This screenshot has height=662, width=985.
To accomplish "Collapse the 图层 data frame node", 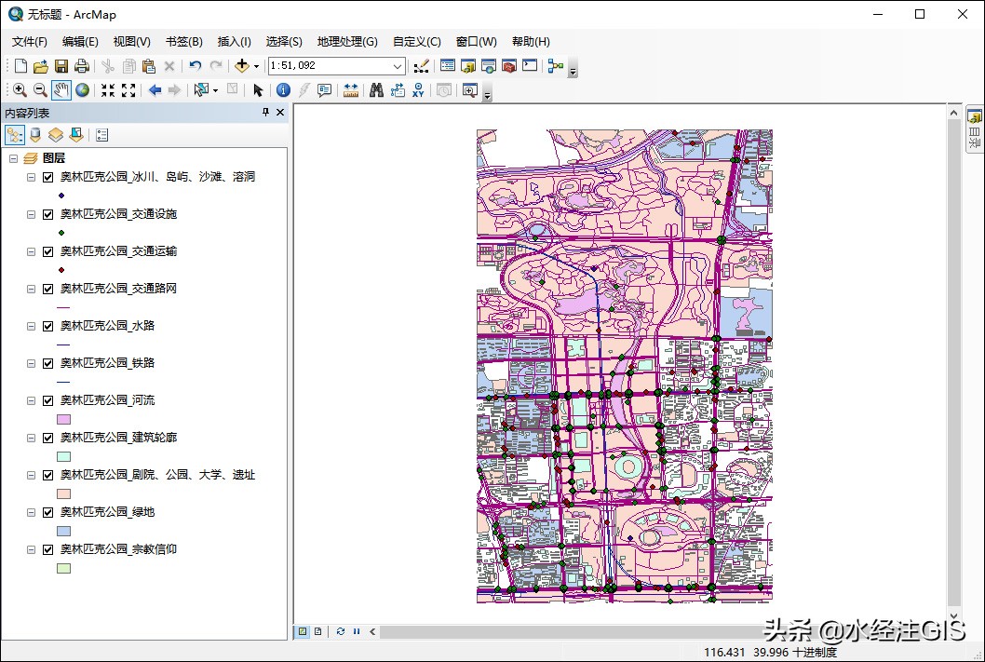I will [13, 159].
